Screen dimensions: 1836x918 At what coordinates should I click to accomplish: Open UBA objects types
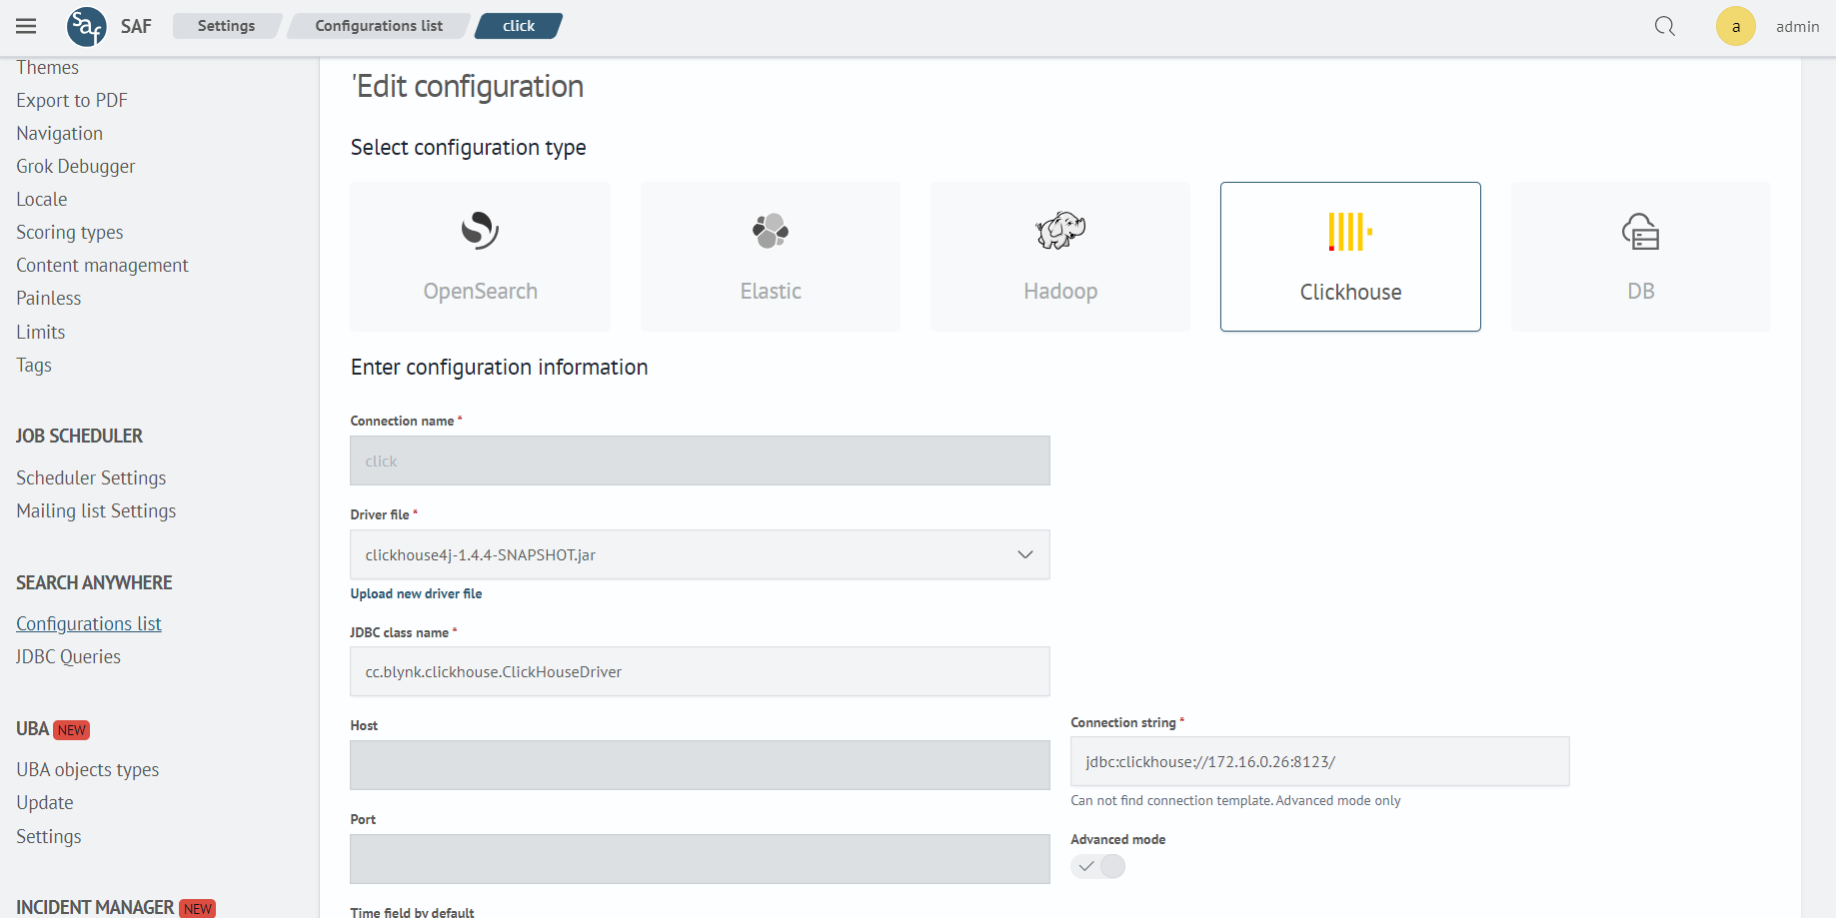87,770
